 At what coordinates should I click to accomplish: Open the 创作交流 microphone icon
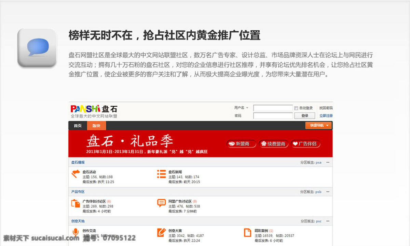[x=76, y=233]
